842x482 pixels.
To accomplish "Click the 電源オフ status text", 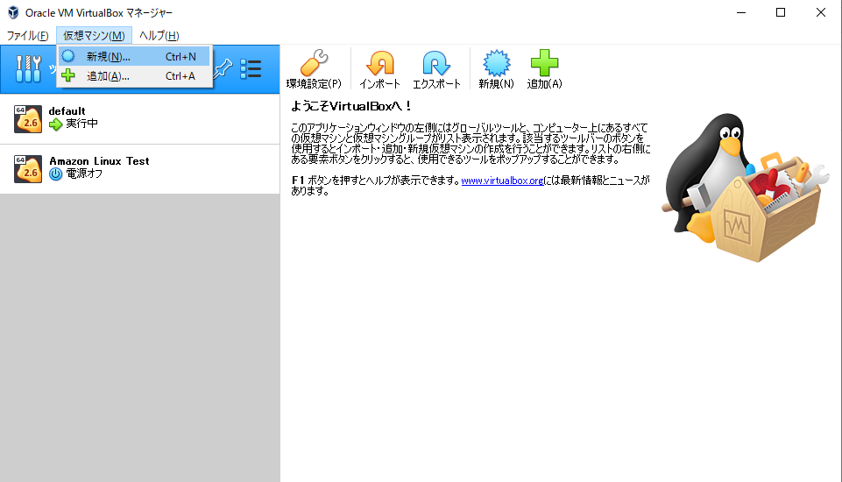I will [84, 174].
